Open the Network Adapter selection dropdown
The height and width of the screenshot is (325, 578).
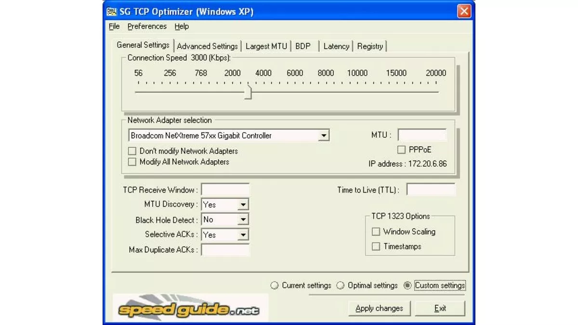pyautogui.click(x=324, y=135)
